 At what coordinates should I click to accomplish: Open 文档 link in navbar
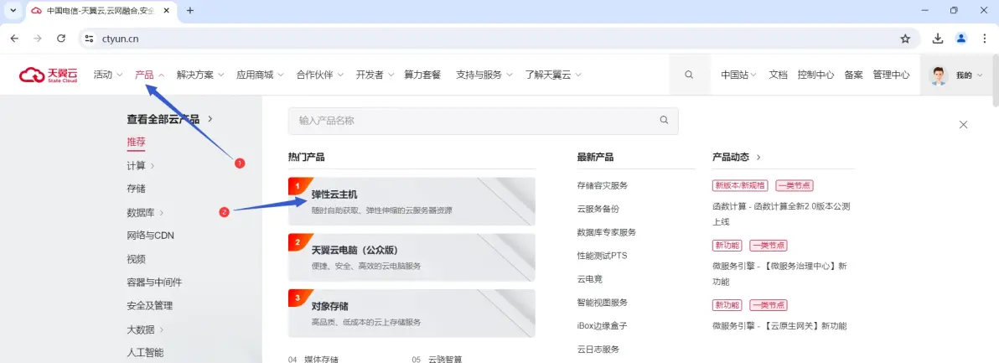pos(778,75)
